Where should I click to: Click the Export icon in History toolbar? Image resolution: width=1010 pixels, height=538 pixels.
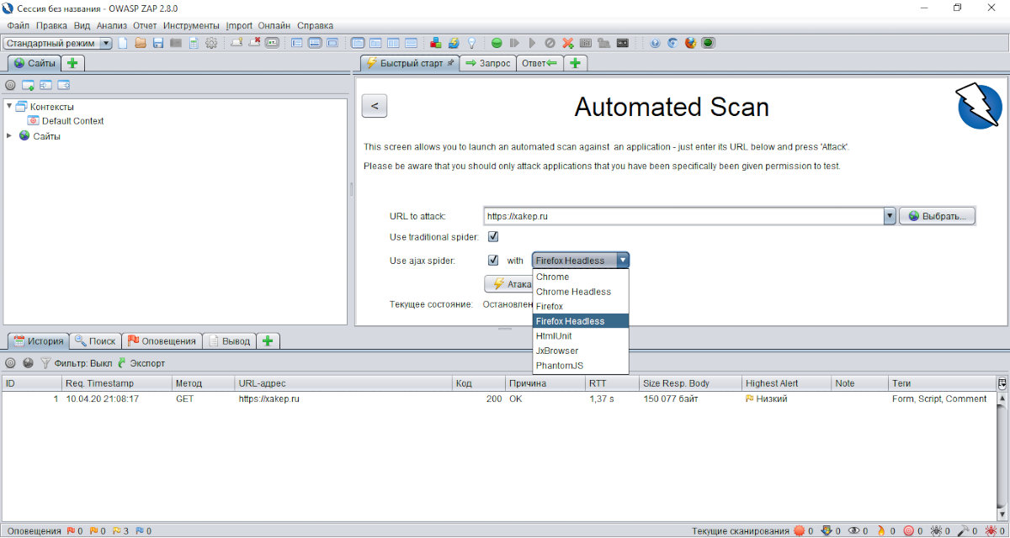[x=140, y=363]
